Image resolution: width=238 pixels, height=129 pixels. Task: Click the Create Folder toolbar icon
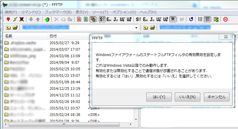click(70, 19)
